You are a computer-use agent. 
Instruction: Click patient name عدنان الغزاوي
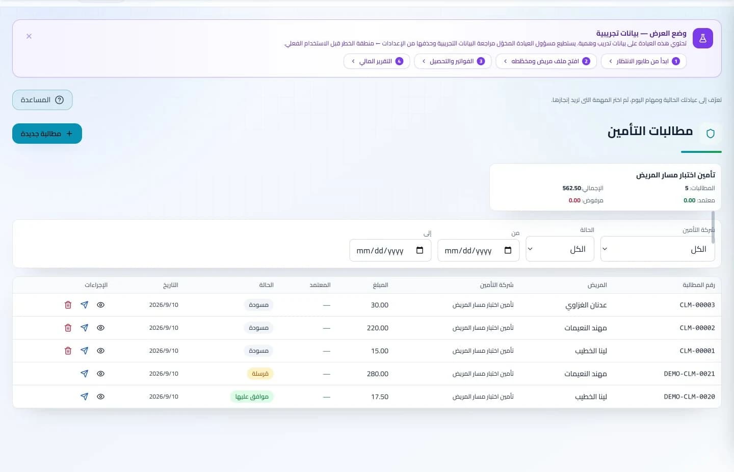pyautogui.click(x=586, y=305)
